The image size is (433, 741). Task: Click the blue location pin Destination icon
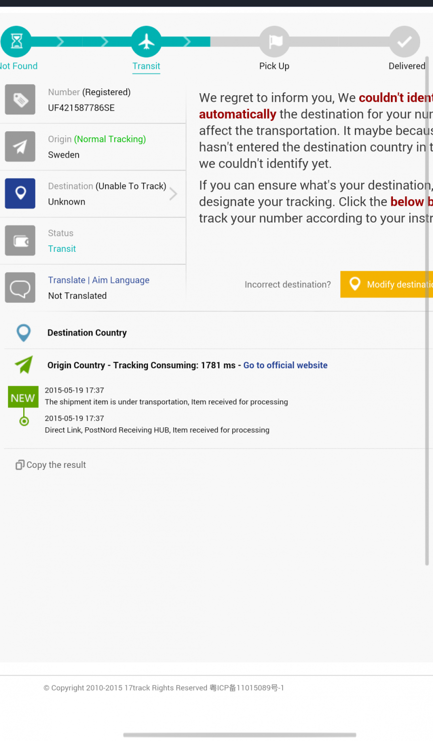click(20, 193)
